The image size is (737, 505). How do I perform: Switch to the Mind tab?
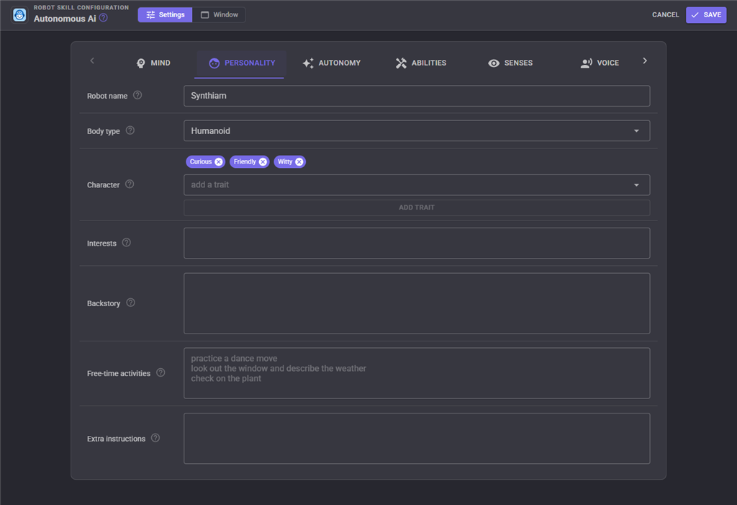(153, 63)
